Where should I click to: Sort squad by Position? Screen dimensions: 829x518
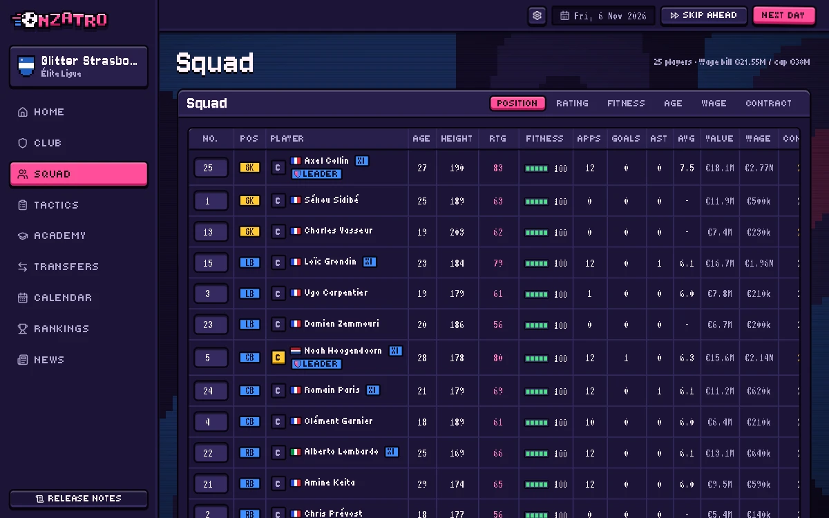[x=517, y=104]
